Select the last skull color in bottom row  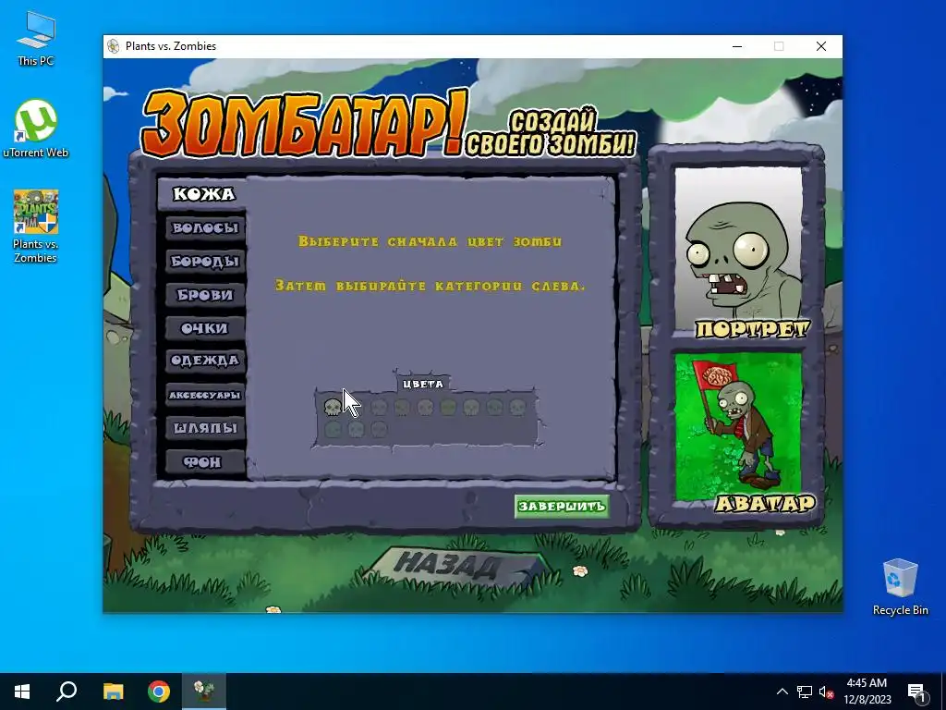pyautogui.click(x=379, y=429)
